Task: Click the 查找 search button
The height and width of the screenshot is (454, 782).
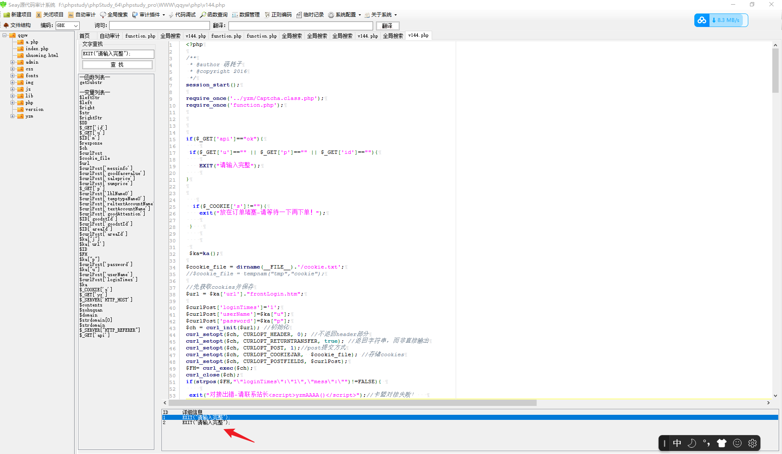Action: click(x=117, y=64)
